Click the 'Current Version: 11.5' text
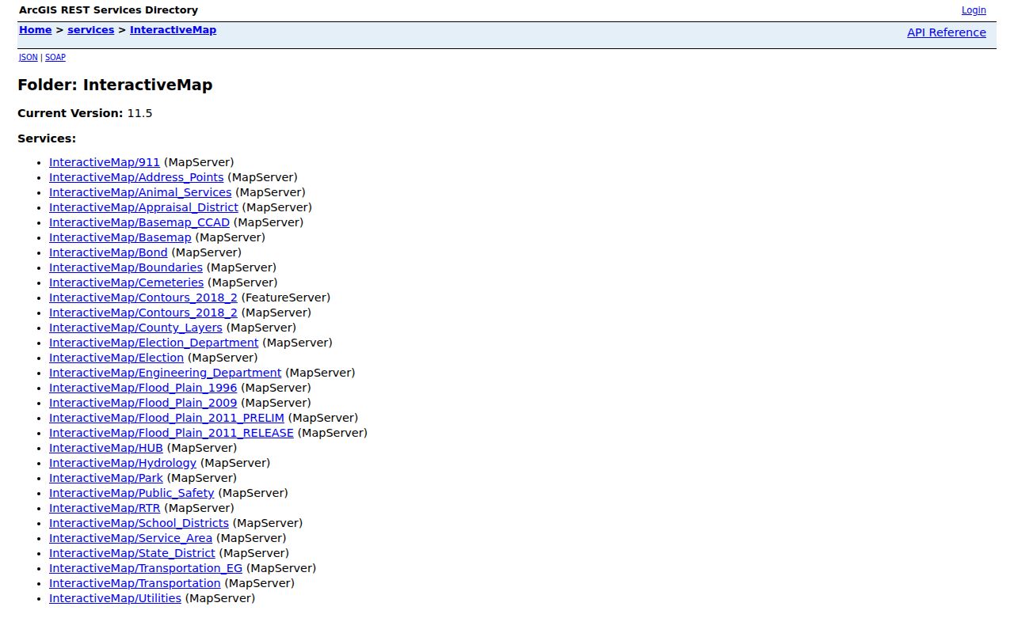This screenshot has width=1014, height=633. [x=85, y=113]
